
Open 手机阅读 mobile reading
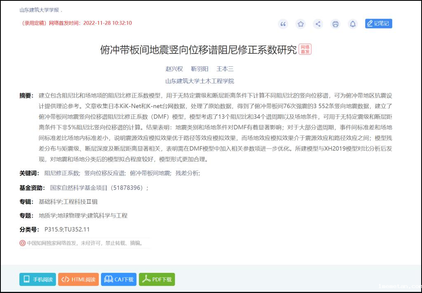[x=38, y=279]
